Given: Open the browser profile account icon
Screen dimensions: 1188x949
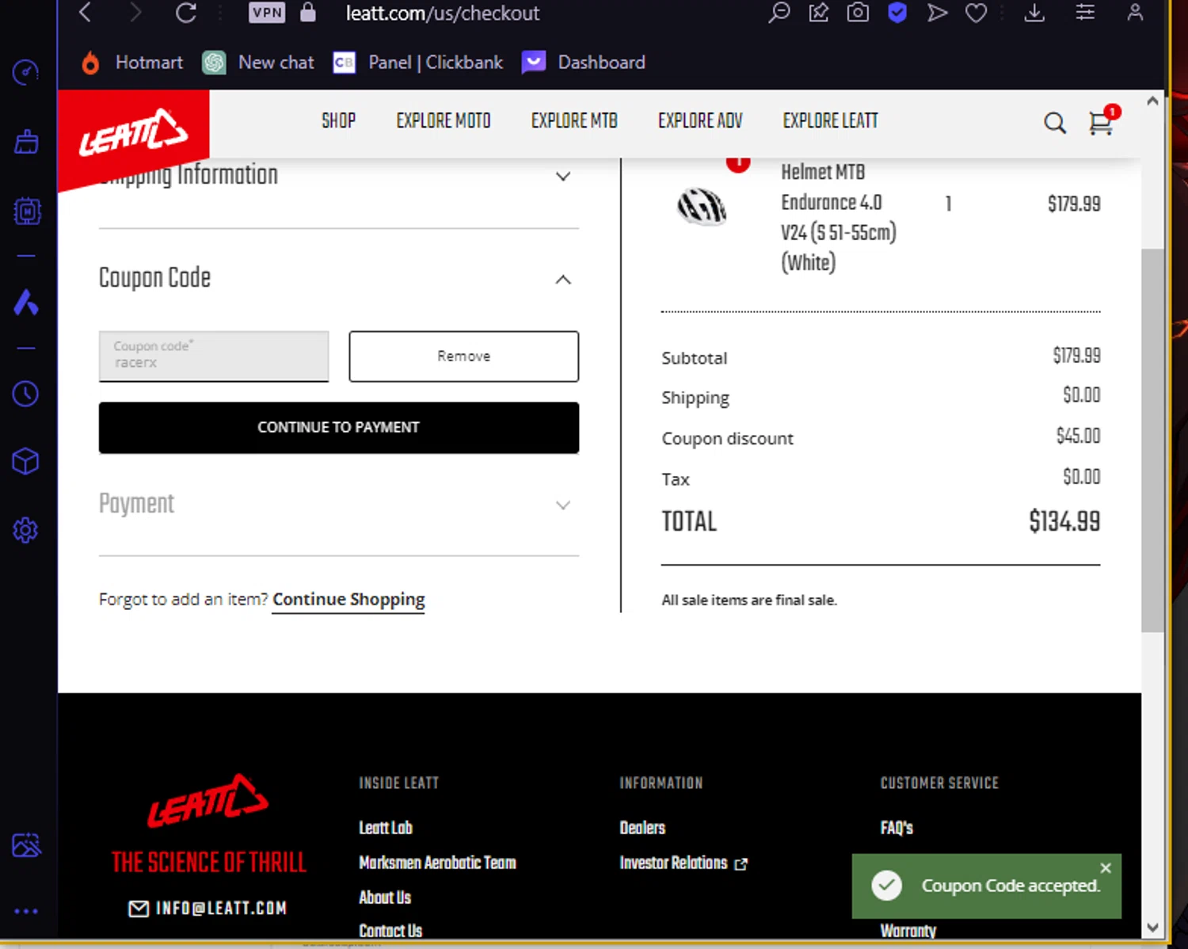Looking at the screenshot, I should click(1135, 13).
